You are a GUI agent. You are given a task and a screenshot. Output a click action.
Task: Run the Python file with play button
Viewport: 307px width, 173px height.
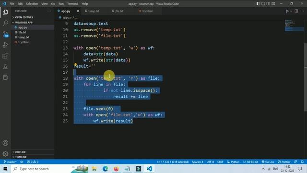pyautogui.click(x=287, y=11)
